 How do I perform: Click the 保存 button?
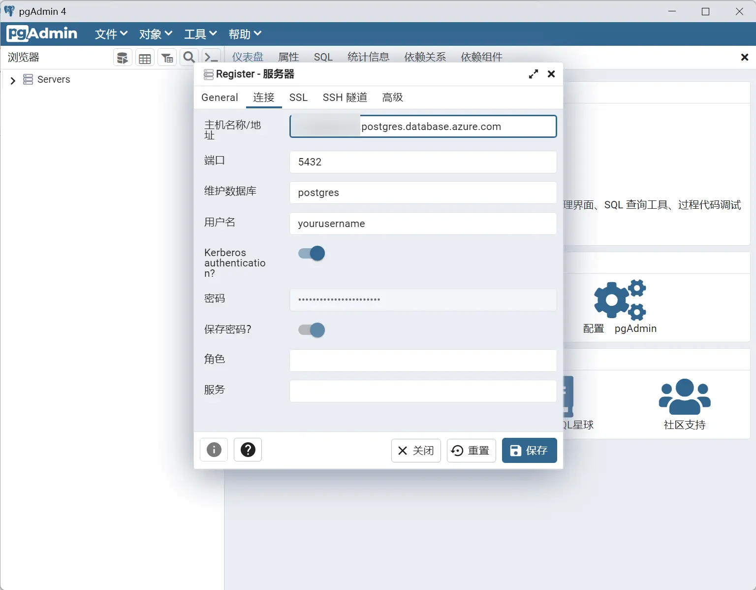[x=530, y=450]
